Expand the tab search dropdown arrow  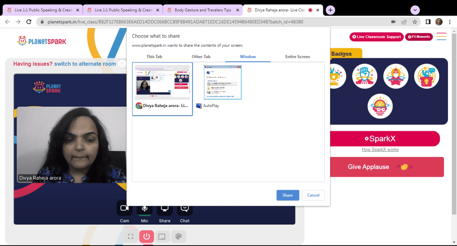click(415, 10)
